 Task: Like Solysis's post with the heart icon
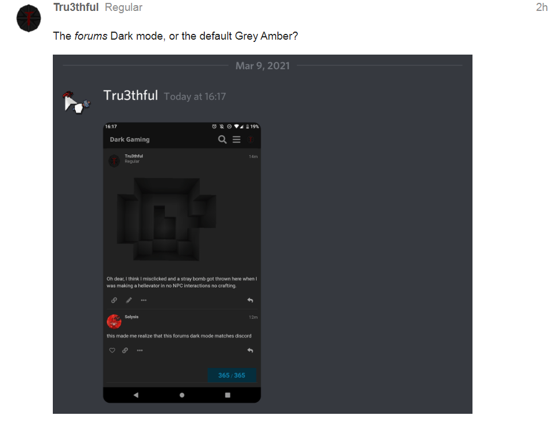[112, 351]
